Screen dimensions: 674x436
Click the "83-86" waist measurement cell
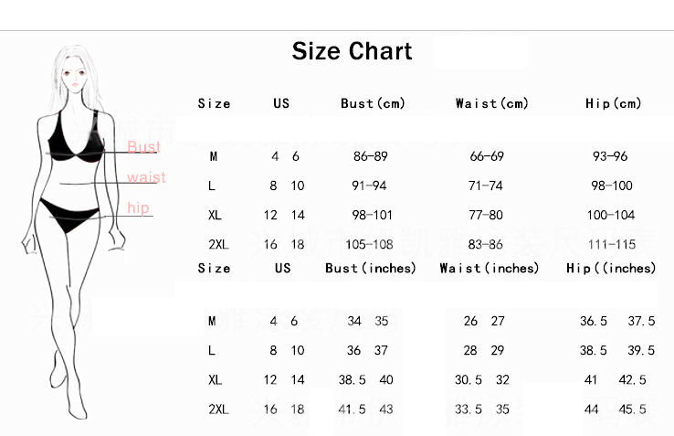point(486,245)
